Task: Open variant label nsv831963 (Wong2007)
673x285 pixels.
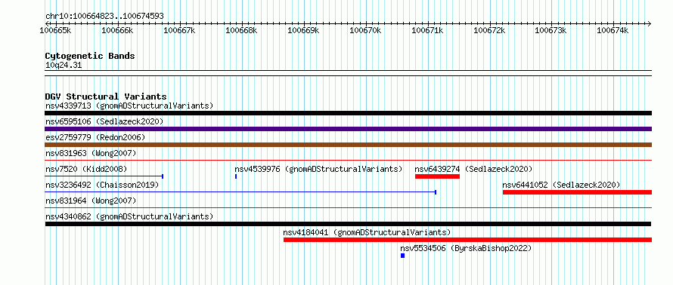Action: click(x=91, y=153)
